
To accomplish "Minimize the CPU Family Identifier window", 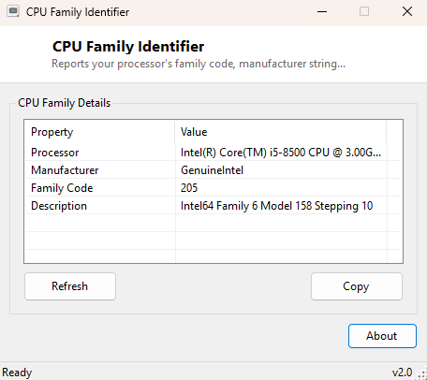I will [322, 12].
